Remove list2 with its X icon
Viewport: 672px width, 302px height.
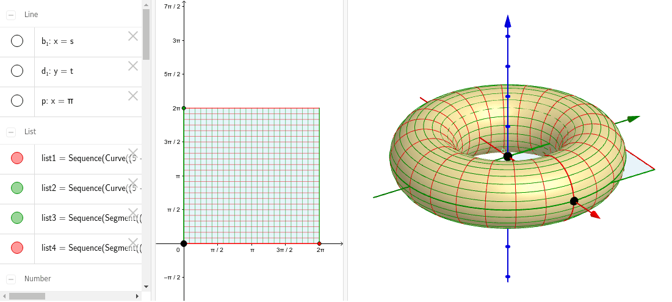pos(133,183)
